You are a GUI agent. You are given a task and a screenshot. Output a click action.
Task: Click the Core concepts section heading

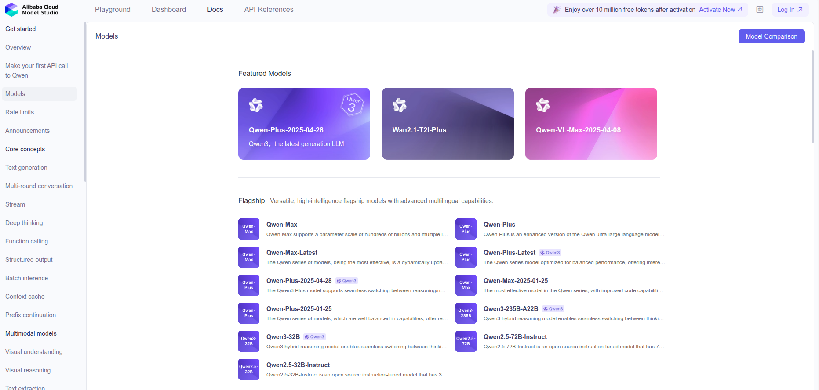click(25, 149)
